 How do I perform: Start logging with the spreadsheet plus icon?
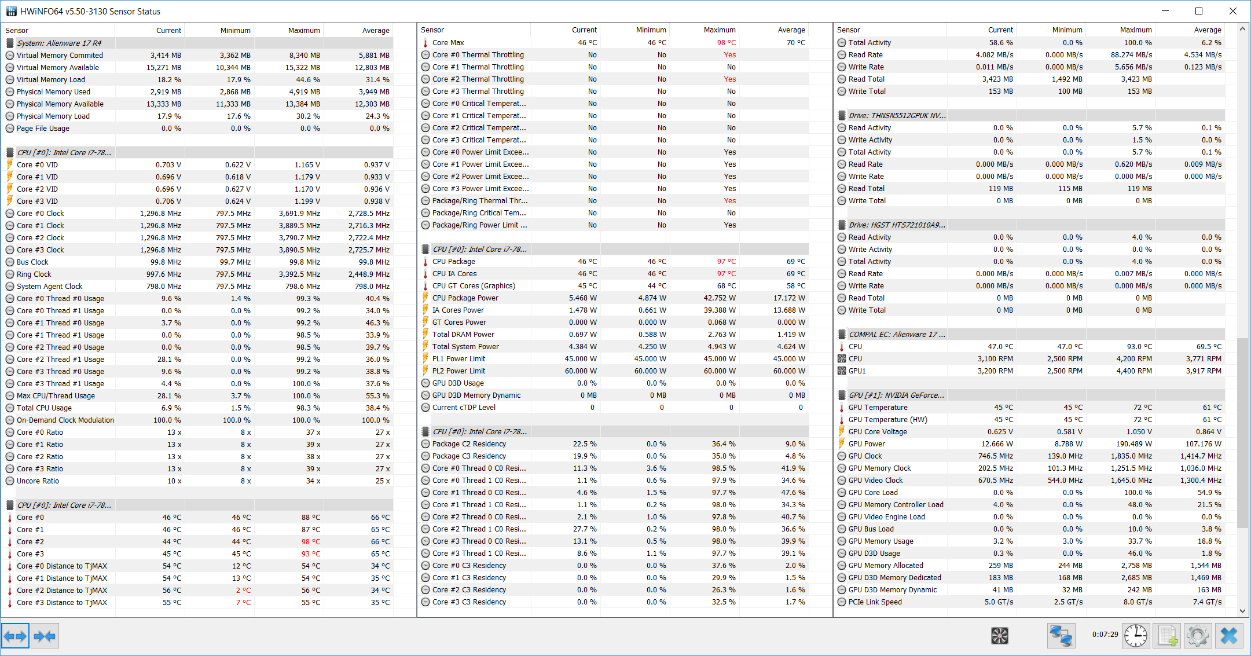[x=1166, y=636]
